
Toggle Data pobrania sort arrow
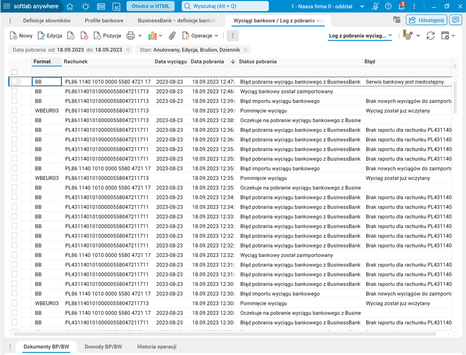(x=233, y=62)
